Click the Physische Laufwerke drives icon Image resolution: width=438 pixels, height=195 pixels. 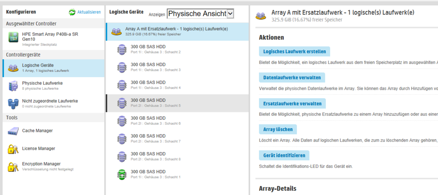click(13, 86)
